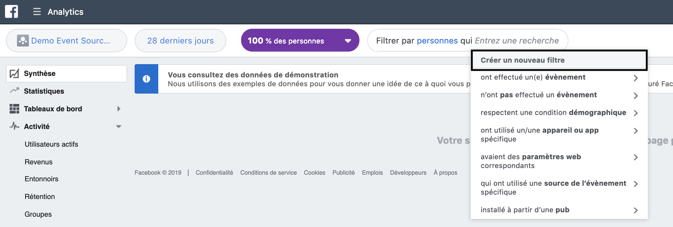Choose 'installé à partir d'une pub' filter
Viewport: 673px width, 227px height.
pos(559,210)
